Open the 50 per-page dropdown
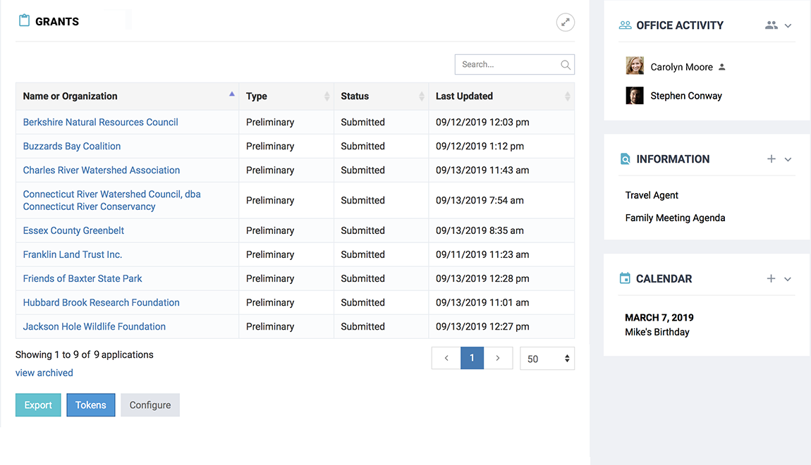 [x=547, y=359]
